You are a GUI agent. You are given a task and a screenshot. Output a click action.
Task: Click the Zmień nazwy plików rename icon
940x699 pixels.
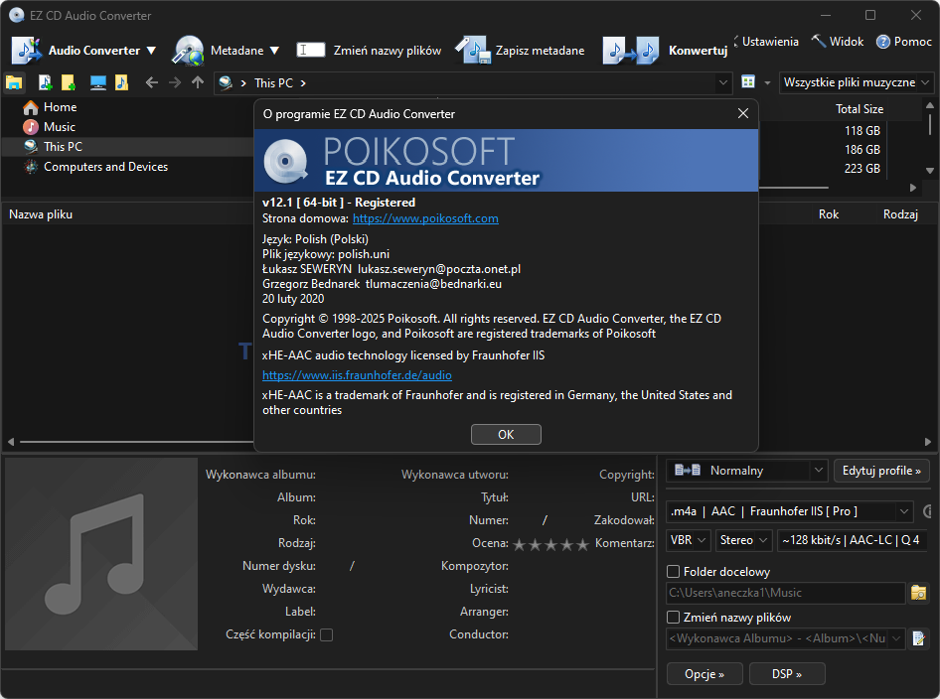click(x=311, y=50)
